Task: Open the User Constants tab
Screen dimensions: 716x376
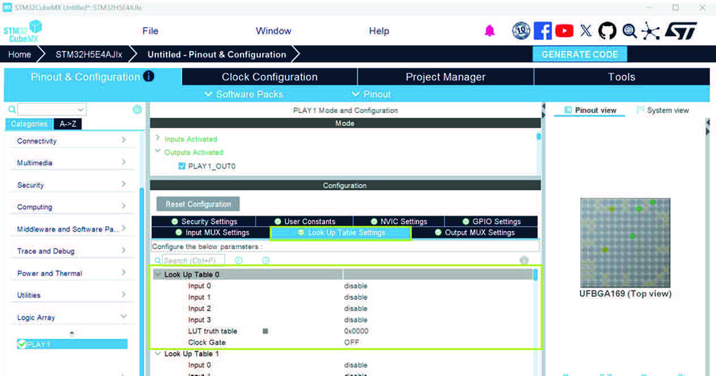Action: [304, 221]
